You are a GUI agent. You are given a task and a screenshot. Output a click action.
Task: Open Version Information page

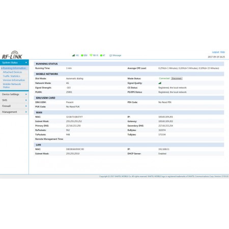pos(14,80)
